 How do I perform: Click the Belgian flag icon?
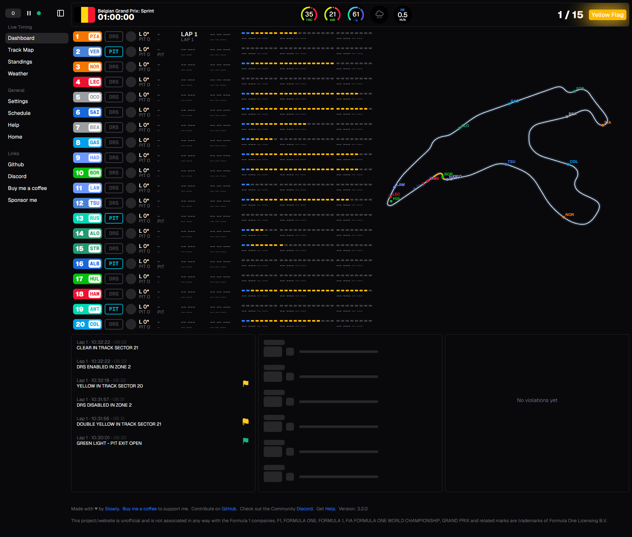(x=85, y=14)
